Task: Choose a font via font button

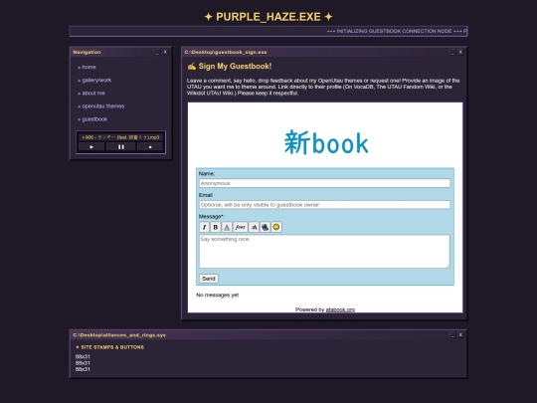Action: pyautogui.click(x=240, y=227)
